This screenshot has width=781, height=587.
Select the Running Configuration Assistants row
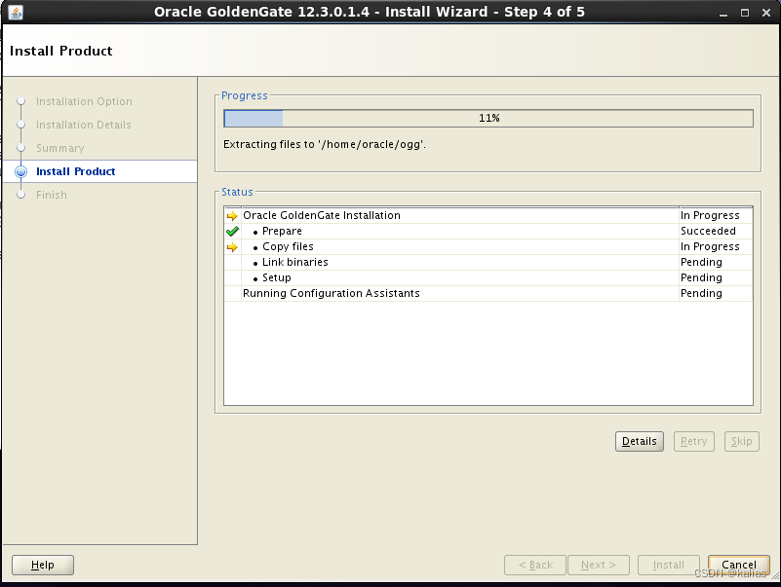488,294
